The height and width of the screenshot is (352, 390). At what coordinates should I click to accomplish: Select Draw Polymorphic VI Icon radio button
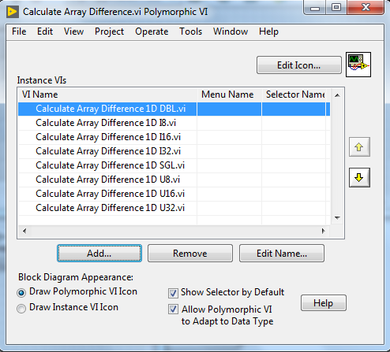(21, 293)
